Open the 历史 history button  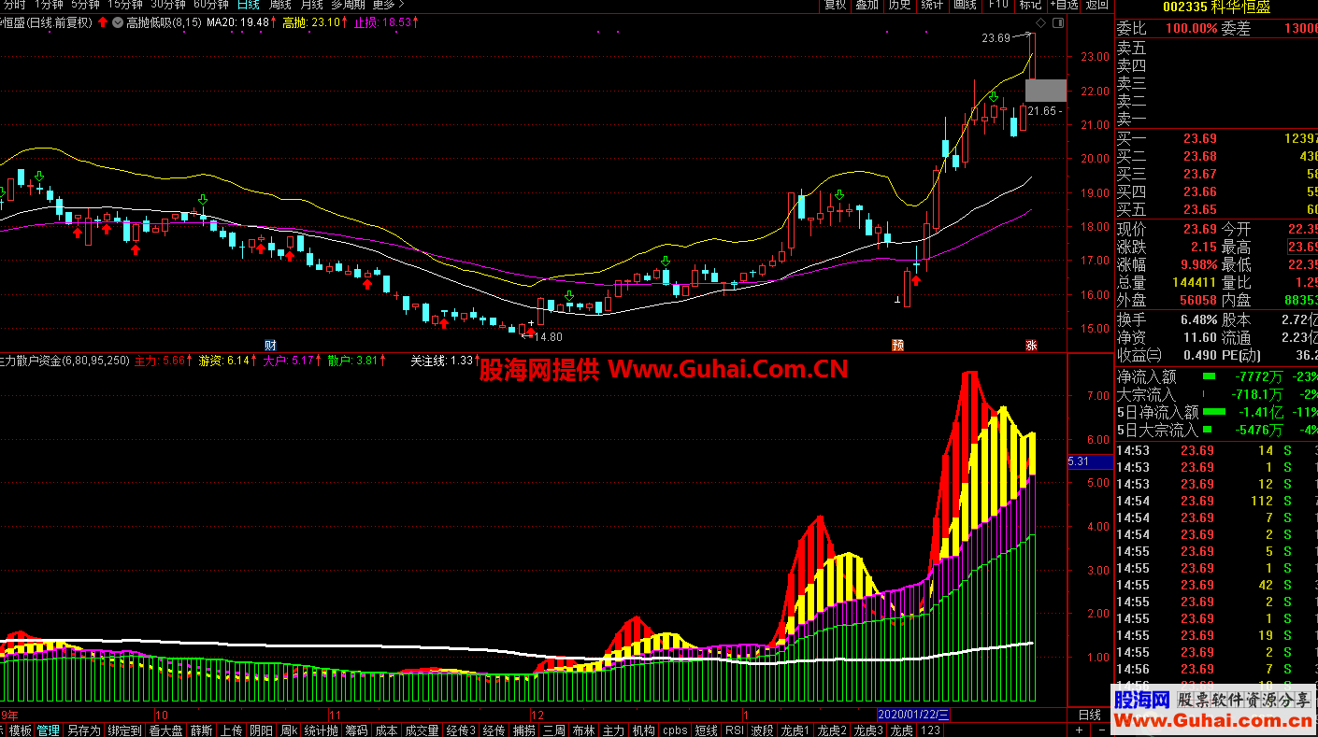click(899, 5)
